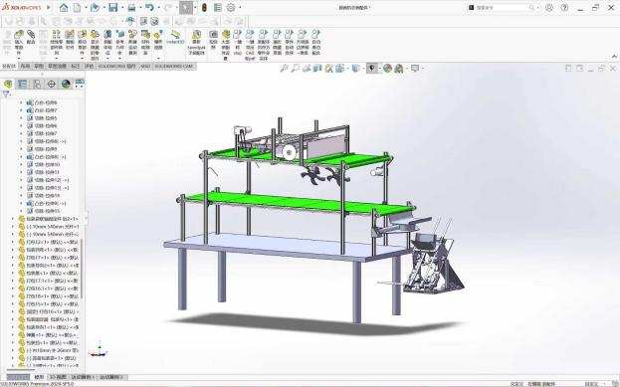
Task: Open the Options gear icon
Action: click(x=231, y=8)
